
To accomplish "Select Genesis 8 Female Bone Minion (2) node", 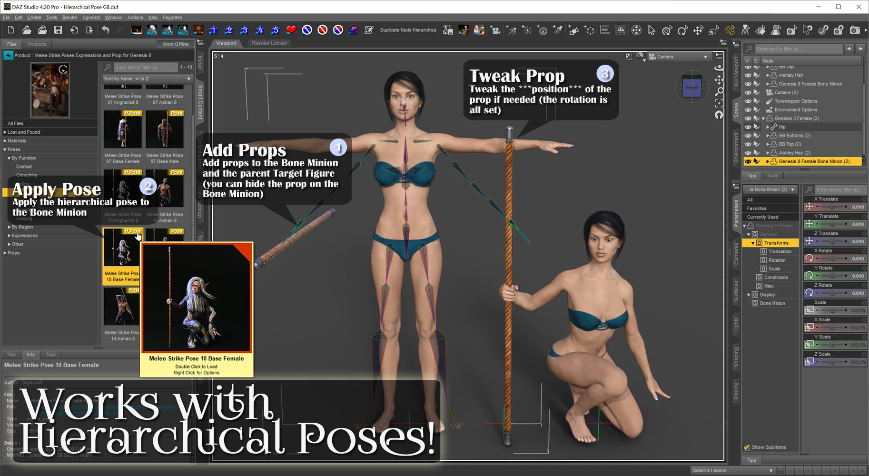I will 814,161.
